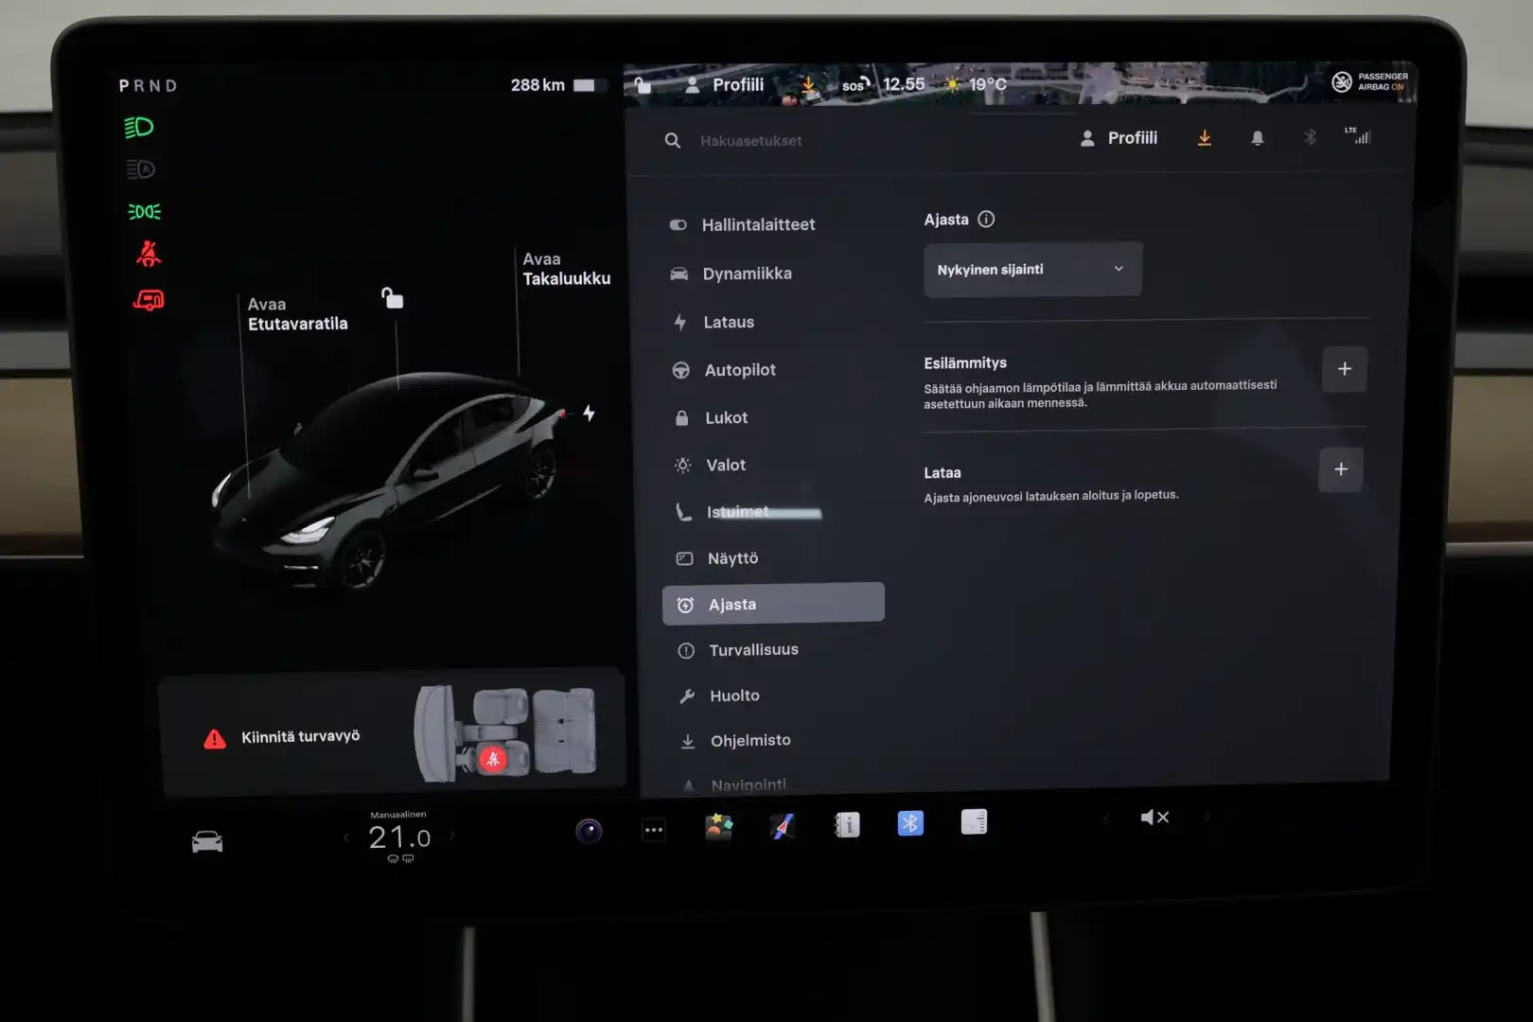1533x1022 pixels.
Task: Open the Lataus settings menu
Action: click(714, 322)
